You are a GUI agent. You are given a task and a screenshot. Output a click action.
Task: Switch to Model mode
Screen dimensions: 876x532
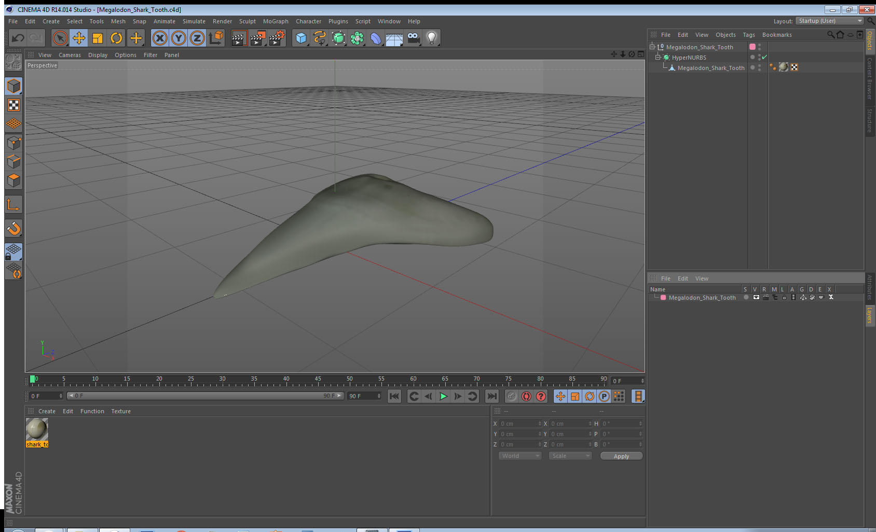tap(13, 87)
